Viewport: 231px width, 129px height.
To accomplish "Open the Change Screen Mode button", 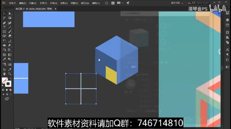I will pos(7,99).
